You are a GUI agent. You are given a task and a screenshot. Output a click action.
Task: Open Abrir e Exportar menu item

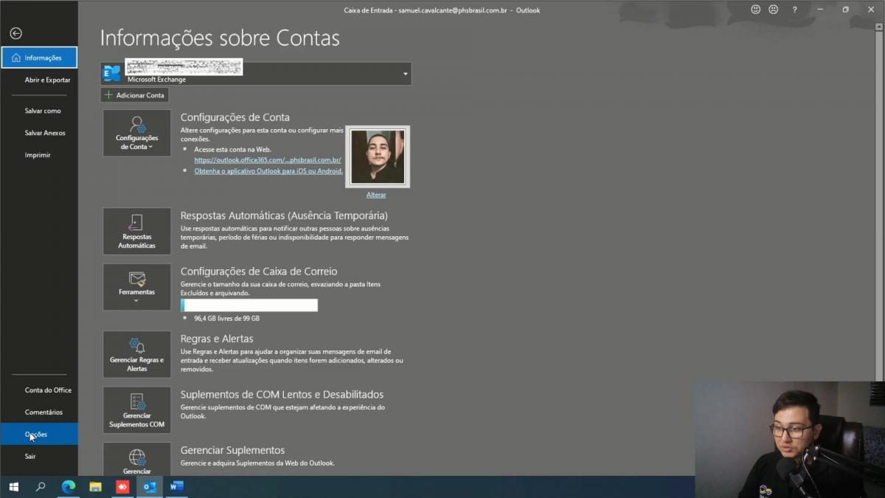point(47,80)
